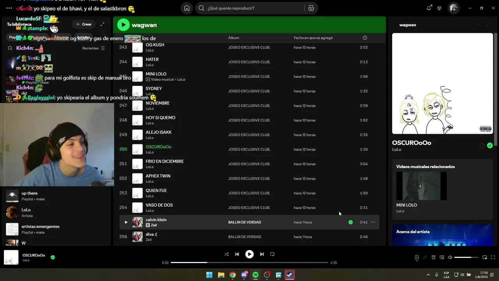Open the profile avatar menu
This screenshot has height=281, width=499.
point(453,8)
